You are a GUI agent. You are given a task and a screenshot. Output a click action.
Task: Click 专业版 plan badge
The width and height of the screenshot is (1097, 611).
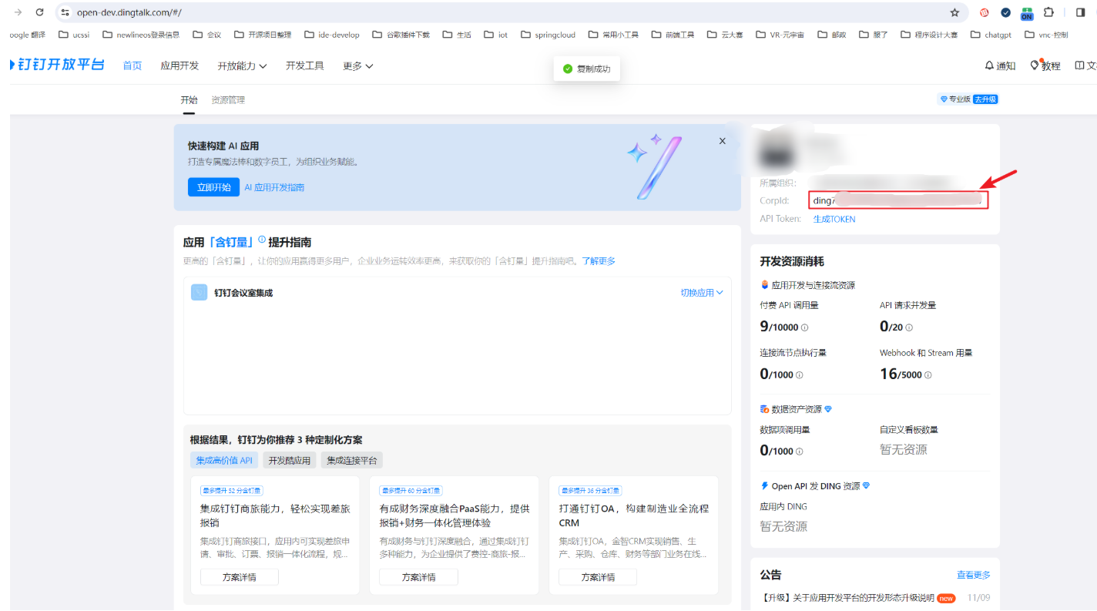[x=955, y=99]
